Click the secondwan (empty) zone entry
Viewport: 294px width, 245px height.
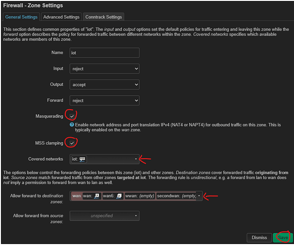point(176,196)
